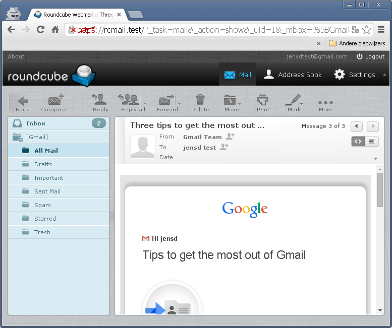Reload the page in browser
Image resolution: width=392 pixels, height=328 pixels.
pyautogui.click(x=40, y=30)
